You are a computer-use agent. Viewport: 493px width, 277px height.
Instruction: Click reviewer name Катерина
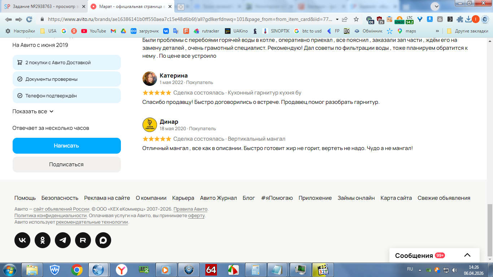click(174, 76)
